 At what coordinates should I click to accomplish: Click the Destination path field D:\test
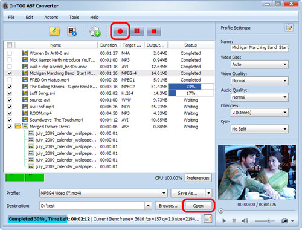pos(92,206)
